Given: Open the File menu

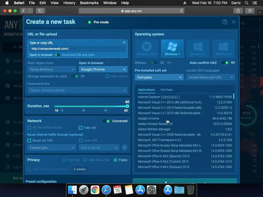Looking at the screenshot, I should (x=32, y=3).
